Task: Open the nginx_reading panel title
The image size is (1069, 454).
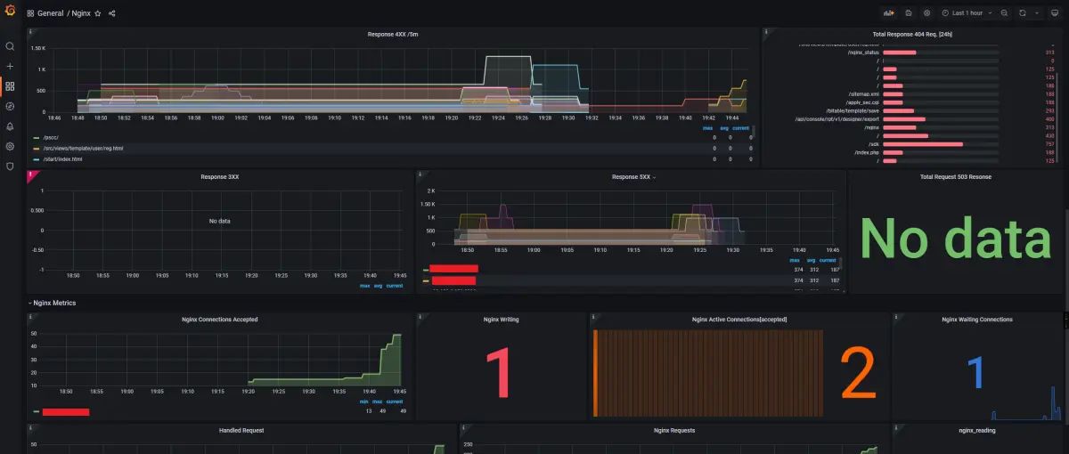Action: [x=977, y=430]
